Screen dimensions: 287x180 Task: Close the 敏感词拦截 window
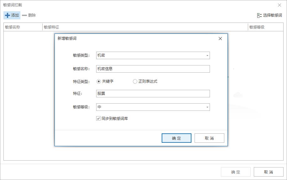(x=279, y=5)
